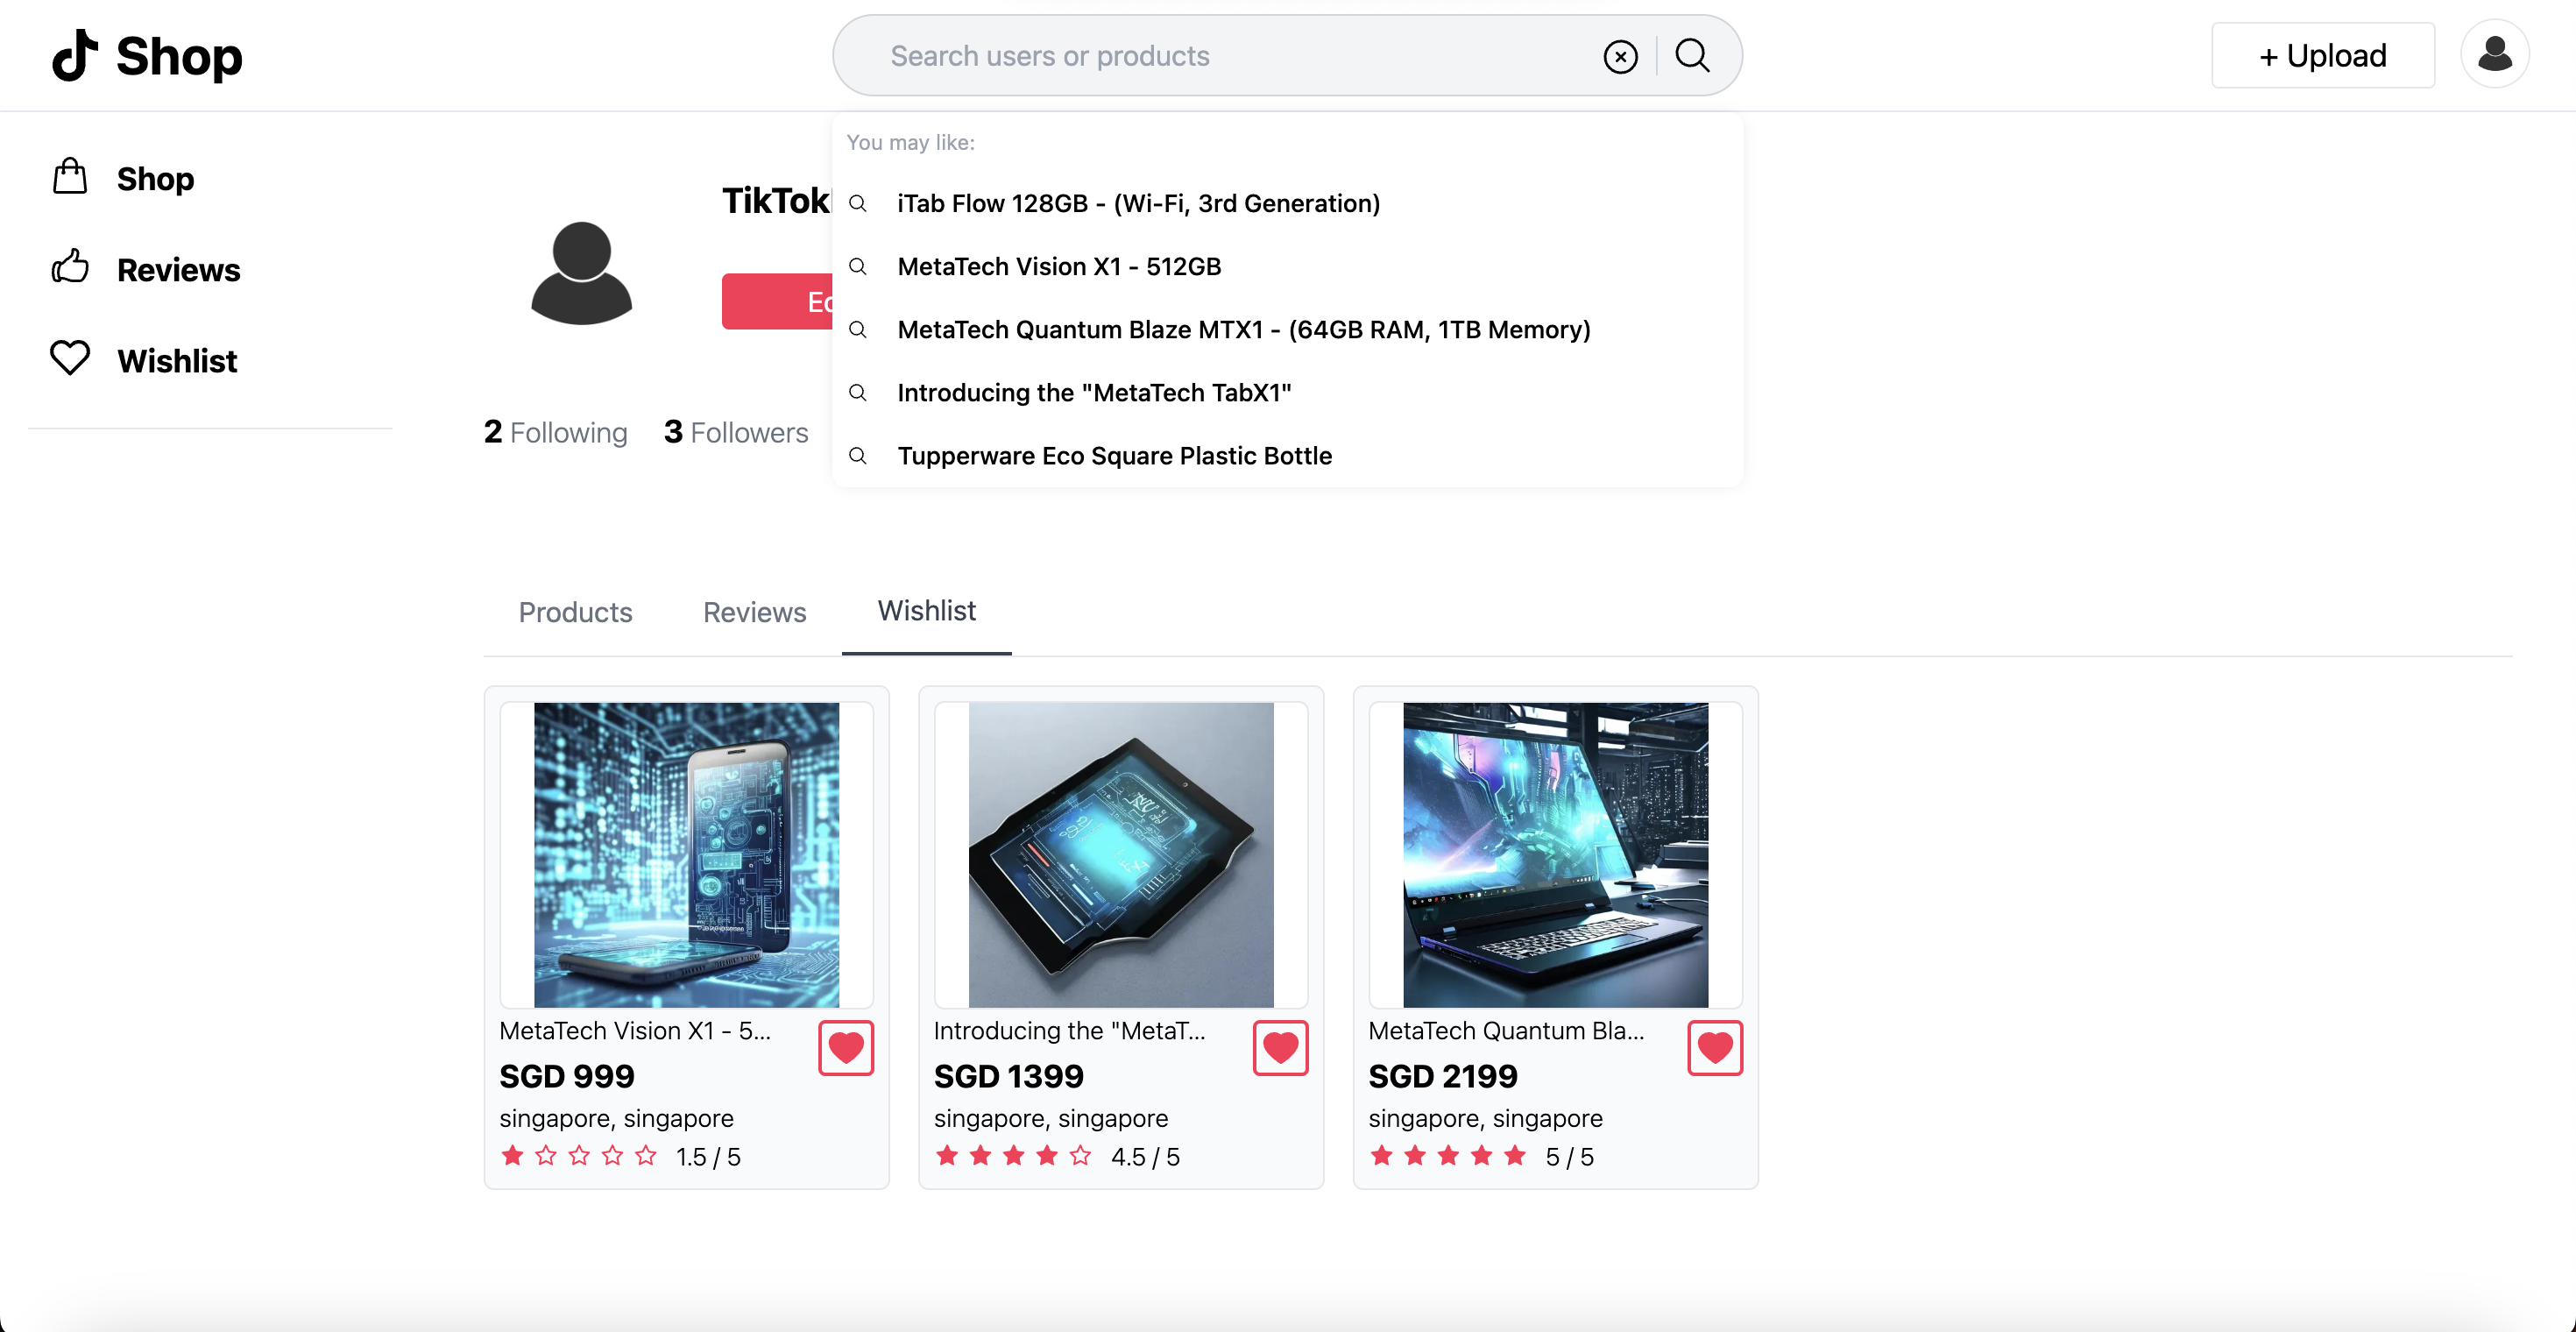
Task: Choose Tupperware Eco Square Plastic Bottle suggestion
Action: (x=1114, y=456)
